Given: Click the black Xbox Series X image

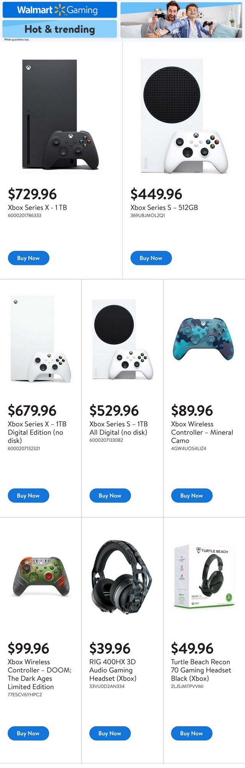Looking at the screenshot, I should coord(60,114).
